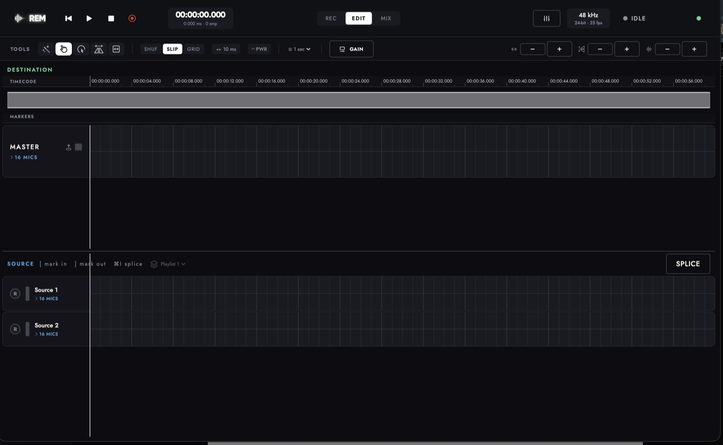
Task: Open the mixer sliders settings button
Action: tap(547, 18)
